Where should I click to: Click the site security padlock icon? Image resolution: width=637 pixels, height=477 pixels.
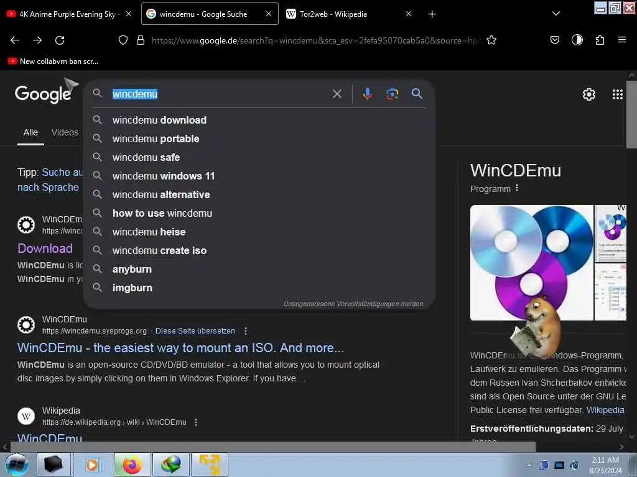point(141,40)
